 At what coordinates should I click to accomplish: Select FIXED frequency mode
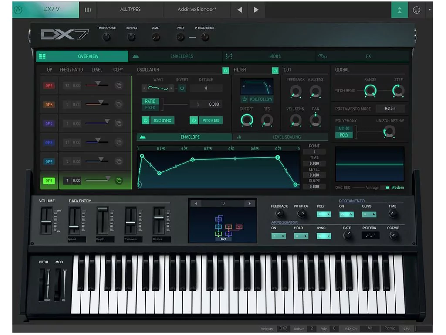click(x=150, y=108)
